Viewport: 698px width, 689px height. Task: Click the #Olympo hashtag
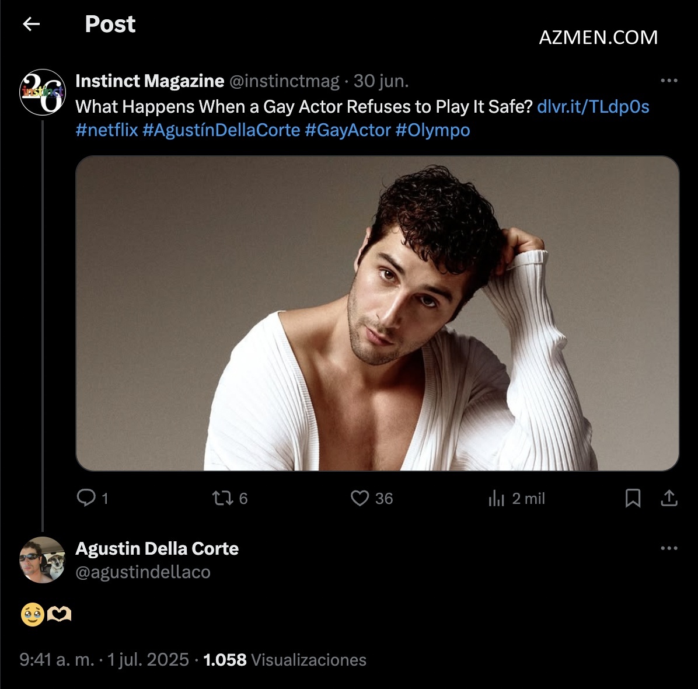432,130
